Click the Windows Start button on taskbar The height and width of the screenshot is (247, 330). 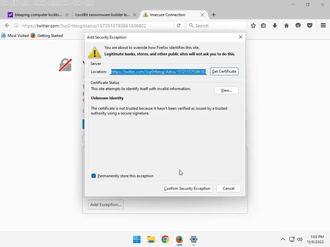click(137, 239)
